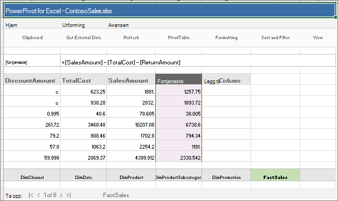The image size is (338, 201).
Task: Go to next record arrow
Action: click(61, 195)
